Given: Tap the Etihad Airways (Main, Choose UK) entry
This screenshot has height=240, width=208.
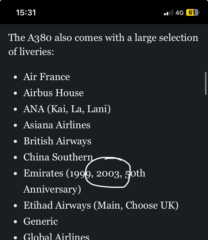Looking at the screenshot, I should click(101, 205).
